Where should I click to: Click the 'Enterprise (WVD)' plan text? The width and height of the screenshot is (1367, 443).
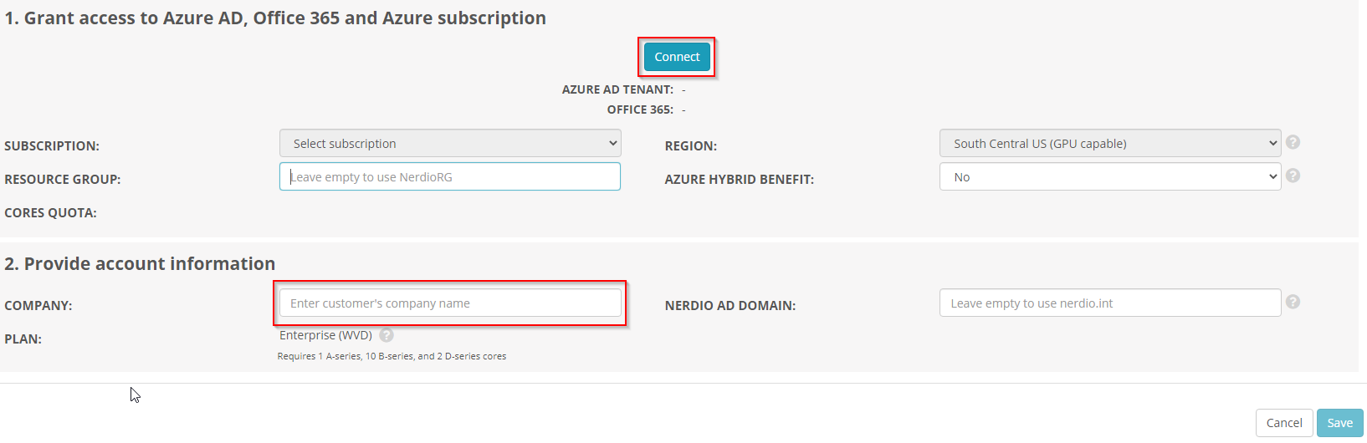tap(325, 335)
